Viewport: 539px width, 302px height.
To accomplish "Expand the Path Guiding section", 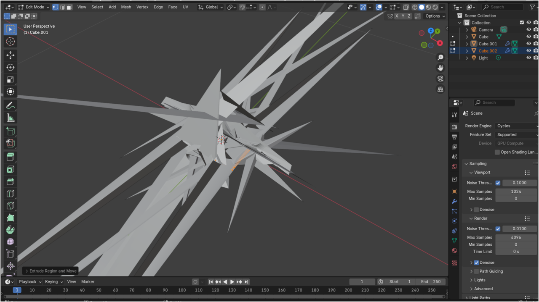I will click(x=471, y=271).
